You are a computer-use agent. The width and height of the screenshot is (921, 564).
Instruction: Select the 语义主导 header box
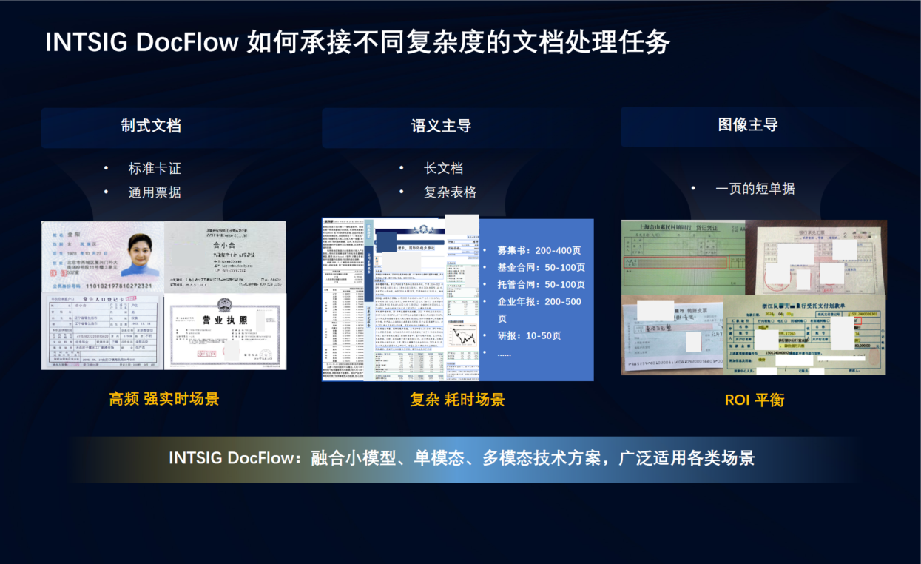442,127
